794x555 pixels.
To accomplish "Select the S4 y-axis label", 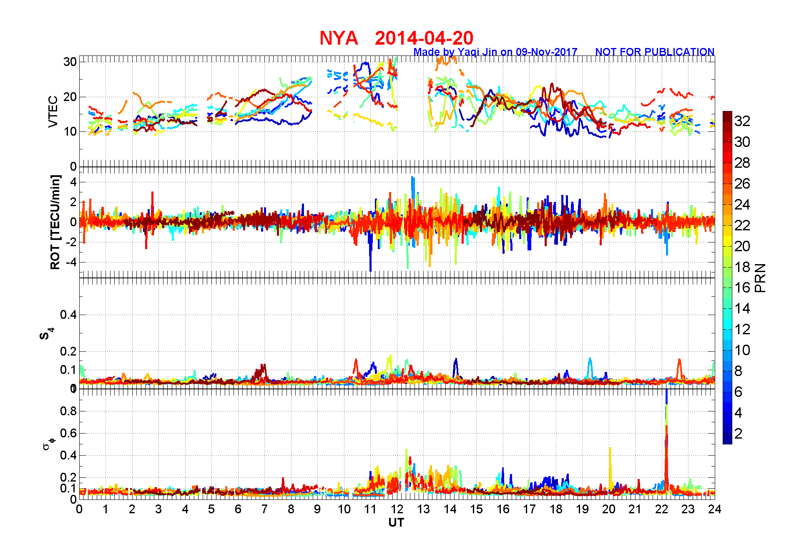I will tap(47, 334).
